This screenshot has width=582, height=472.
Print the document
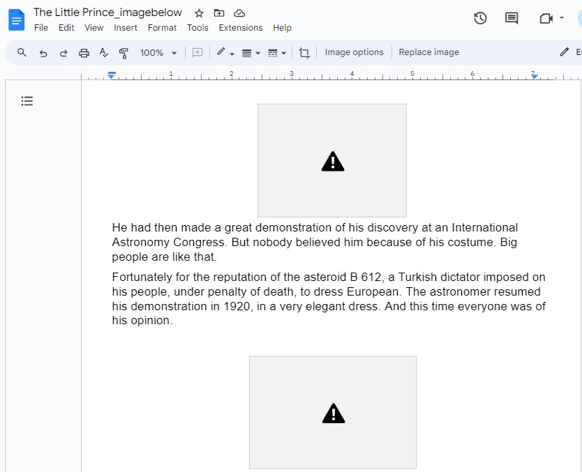tap(84, 52)
